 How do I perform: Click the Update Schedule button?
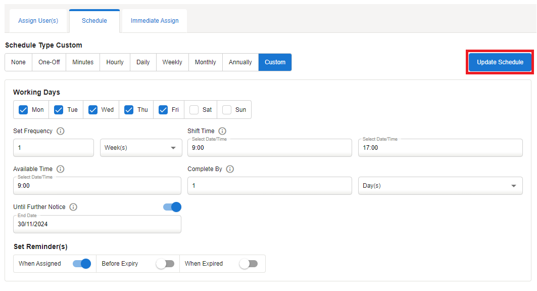[500, 62]
